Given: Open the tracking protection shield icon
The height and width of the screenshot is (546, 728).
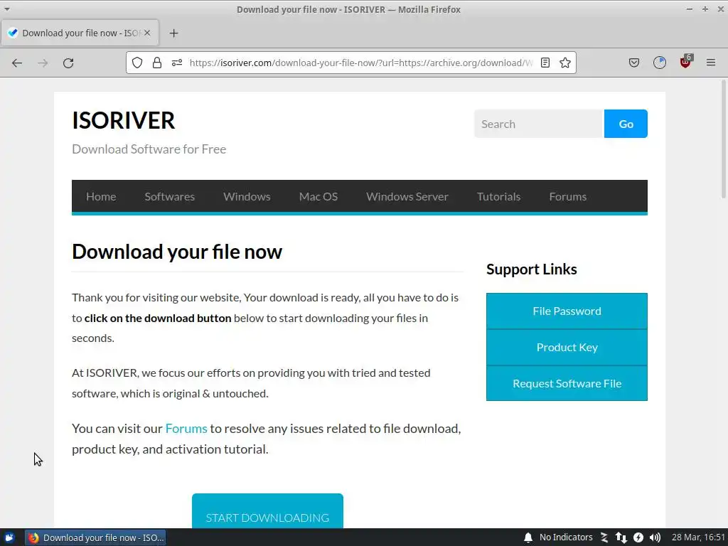Looking at the screenshot, I should [x=137, y=63].
